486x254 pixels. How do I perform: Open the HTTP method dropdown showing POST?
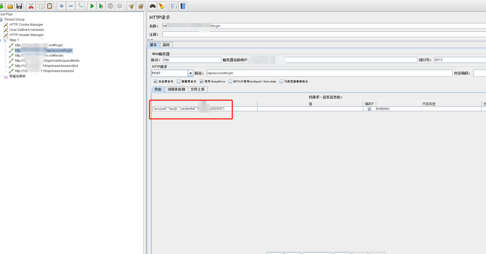[190, 73]
